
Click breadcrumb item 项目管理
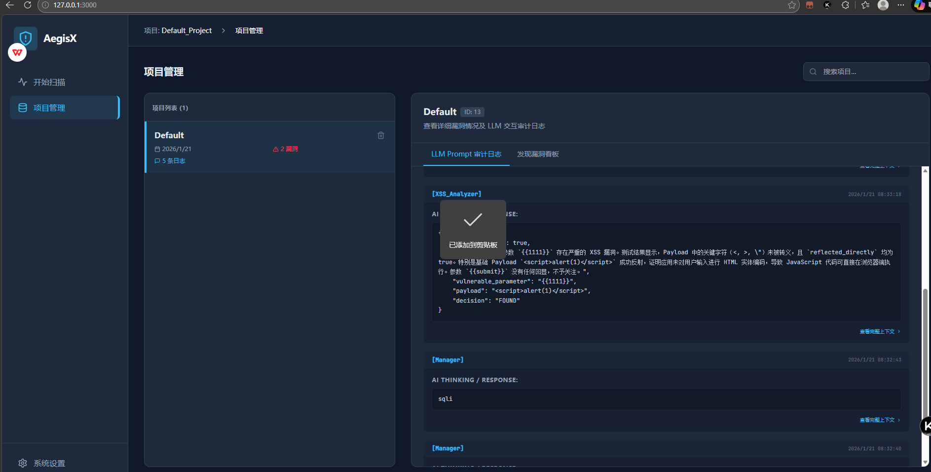249,31
